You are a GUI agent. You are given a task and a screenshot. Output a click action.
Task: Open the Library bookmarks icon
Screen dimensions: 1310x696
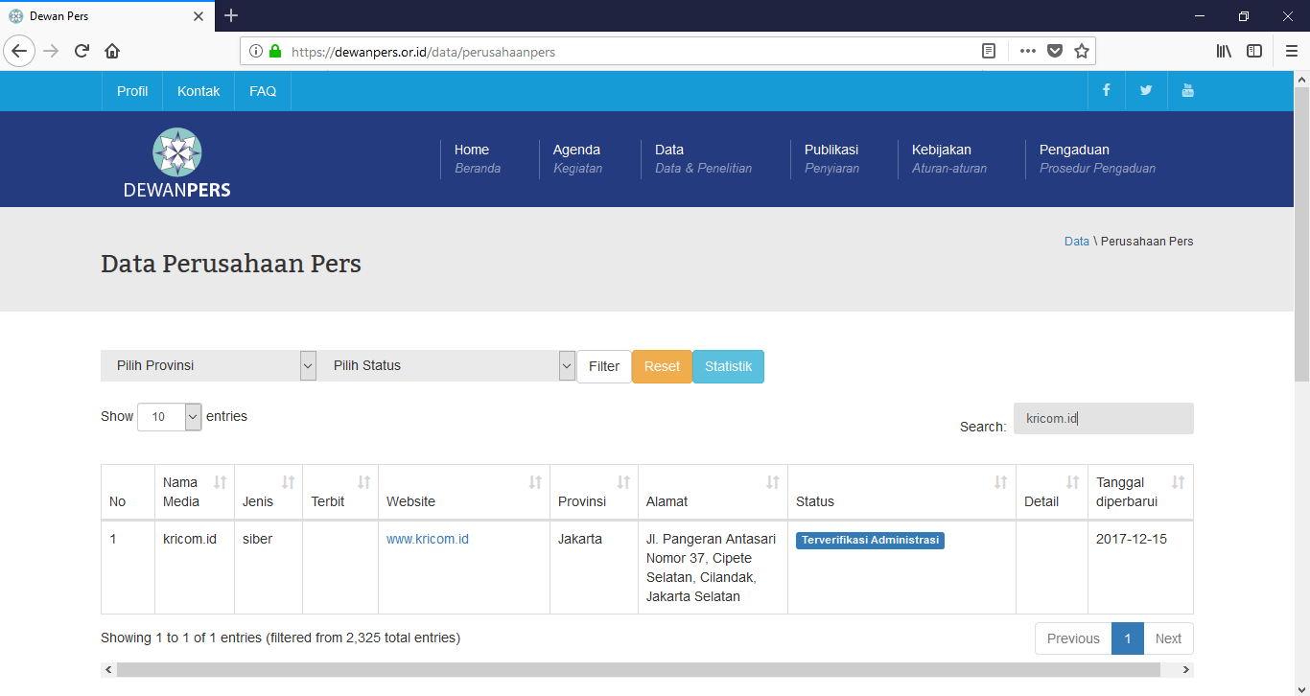[x=1224, y=52]
